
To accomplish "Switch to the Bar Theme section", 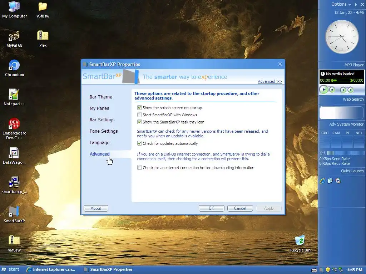I will [101, 97].
